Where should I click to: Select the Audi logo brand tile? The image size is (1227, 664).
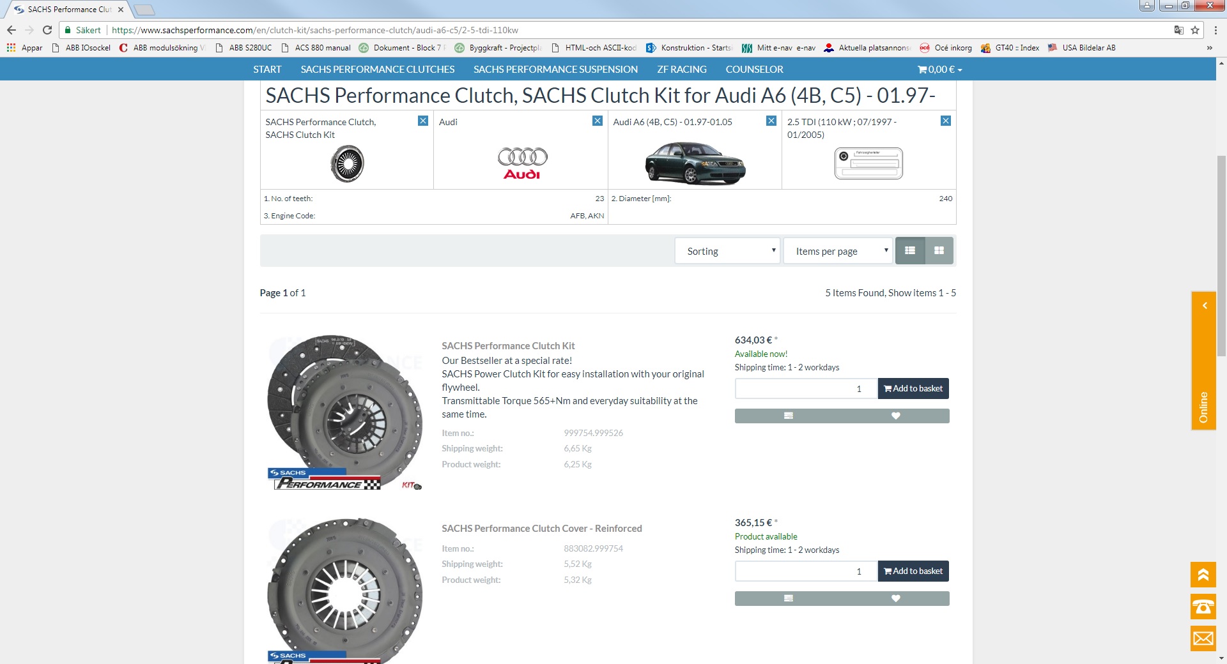point(522,163)
